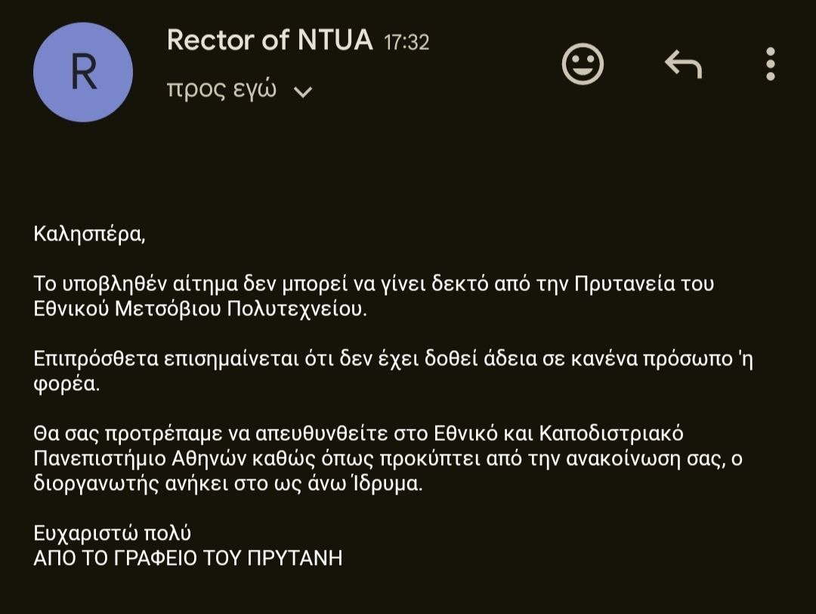Click the line starting 'Το υποβληθέν αίτημα'
816x614 pixels.
374,284
